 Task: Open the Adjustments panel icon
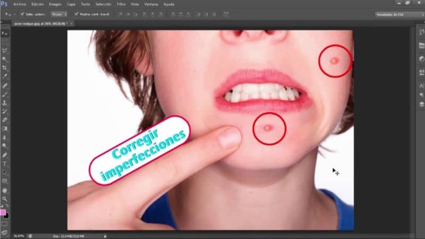click(x=421, y=59)
